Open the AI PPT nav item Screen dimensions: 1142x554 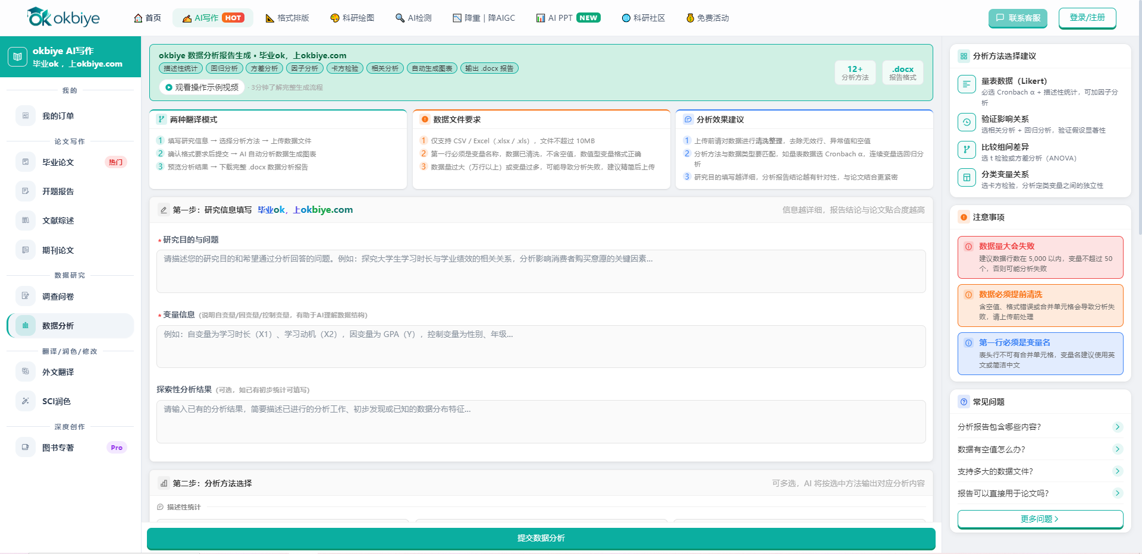click(x=568, y=18)
